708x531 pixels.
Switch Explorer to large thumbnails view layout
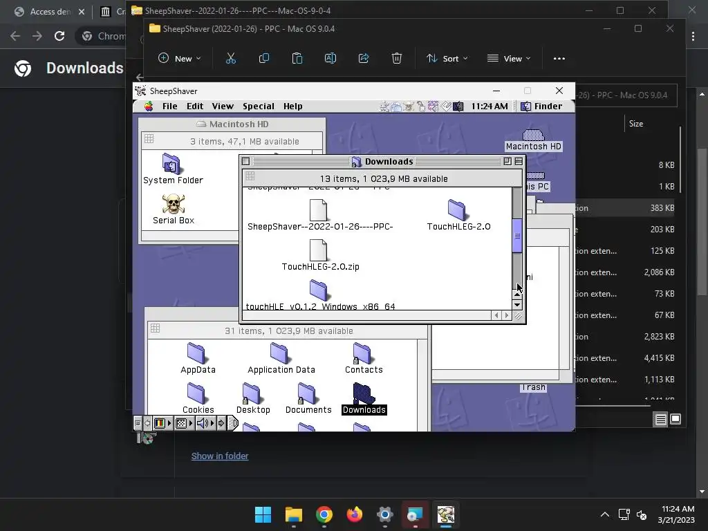coord(676,420)
